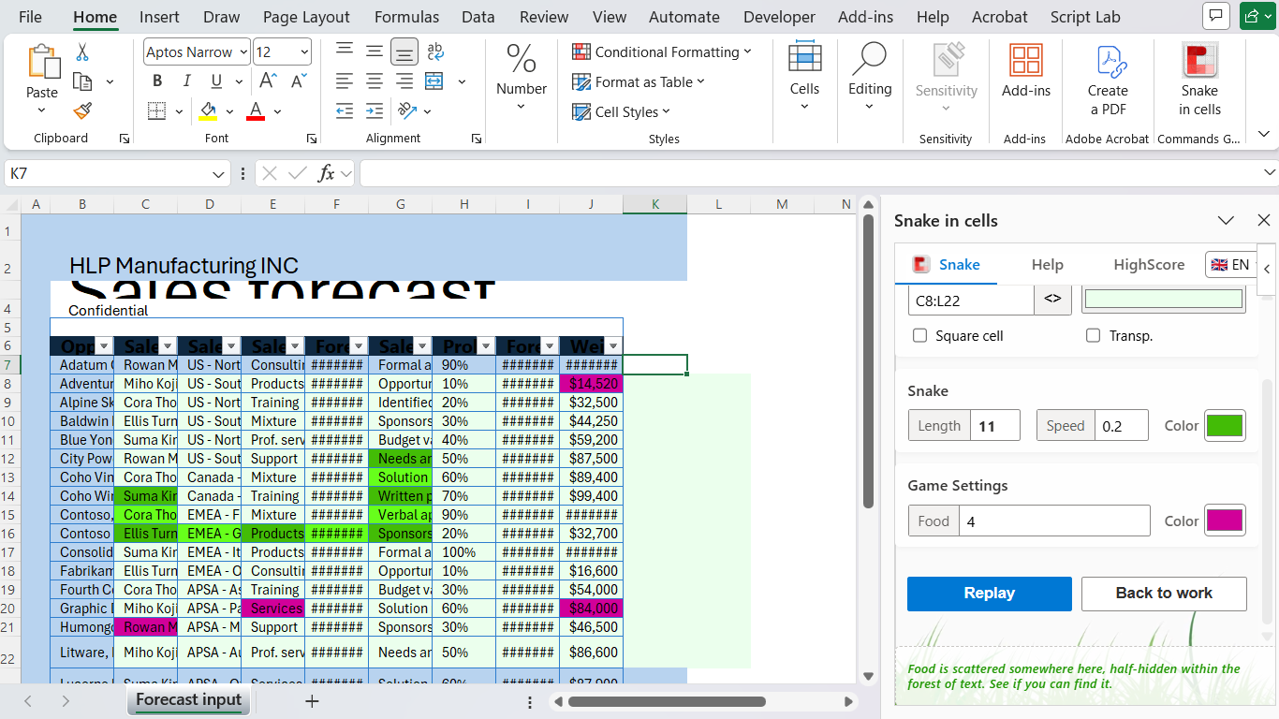1279x719 pixels.
Task: Open the EN language selector
Action: point(1229,264)
